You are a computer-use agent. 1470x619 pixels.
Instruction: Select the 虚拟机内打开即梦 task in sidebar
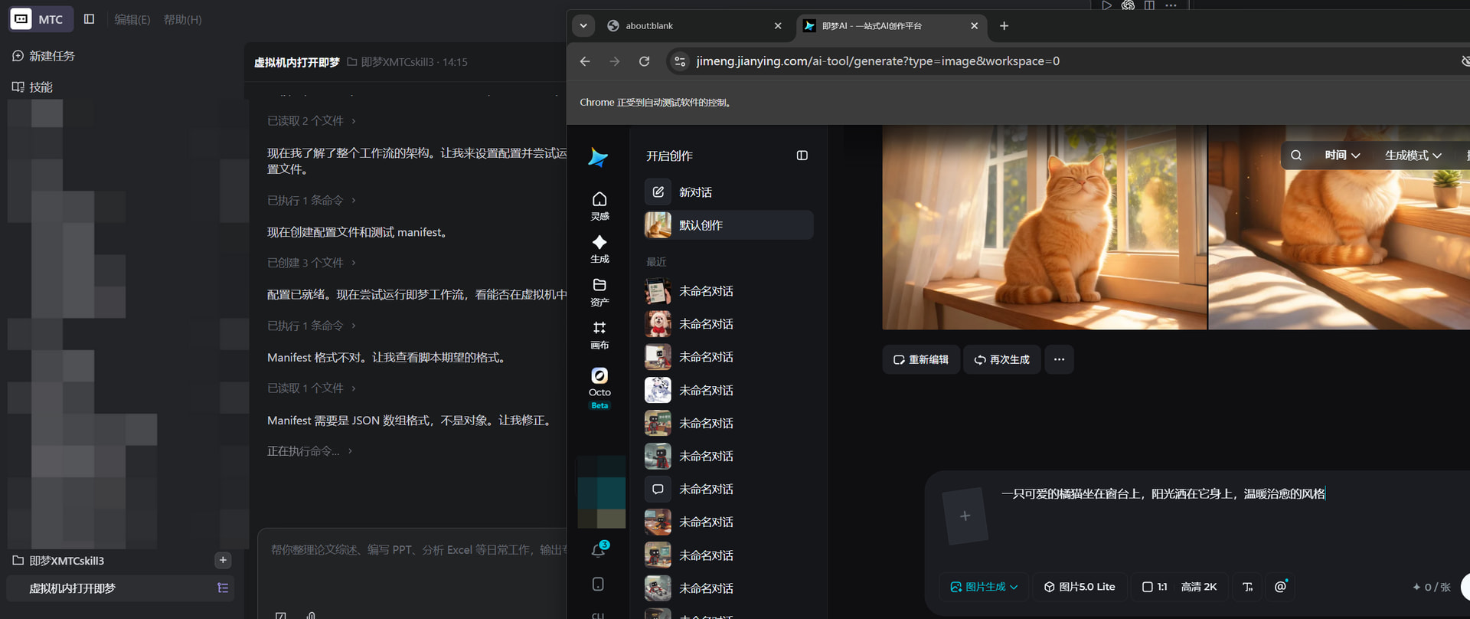click(x=120, y=588)
